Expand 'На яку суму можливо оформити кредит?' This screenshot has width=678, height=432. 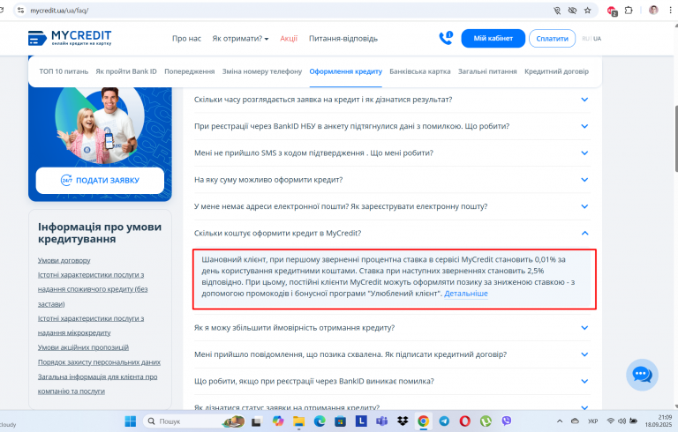[392, 180]
